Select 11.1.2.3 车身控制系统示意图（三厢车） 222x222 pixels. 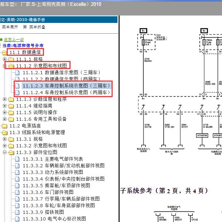66,86
